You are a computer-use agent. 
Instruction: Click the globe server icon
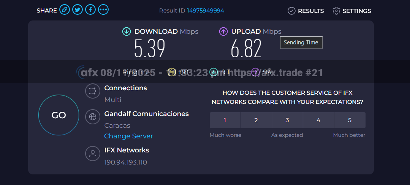tap(92, 117)
